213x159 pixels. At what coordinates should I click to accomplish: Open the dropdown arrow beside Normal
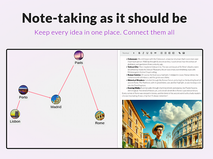134,53
